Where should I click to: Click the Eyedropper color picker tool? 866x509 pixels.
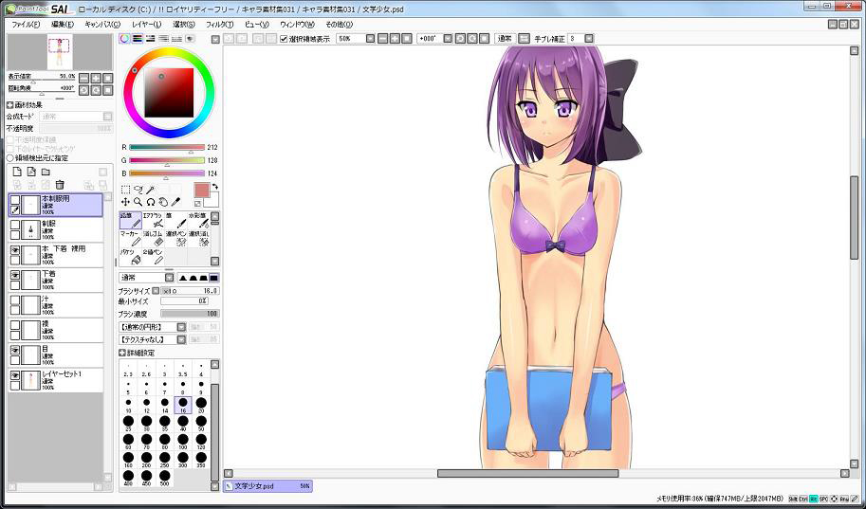point(176,202)
